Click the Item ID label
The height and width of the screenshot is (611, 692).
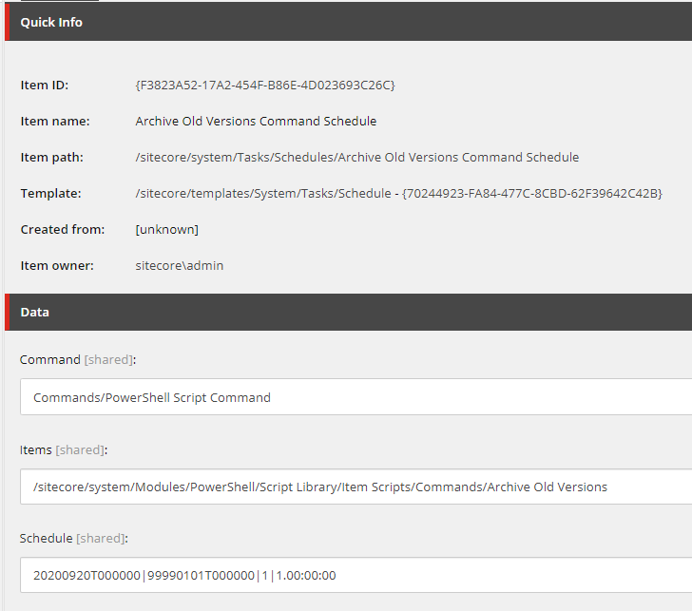(x=45, y=86)
